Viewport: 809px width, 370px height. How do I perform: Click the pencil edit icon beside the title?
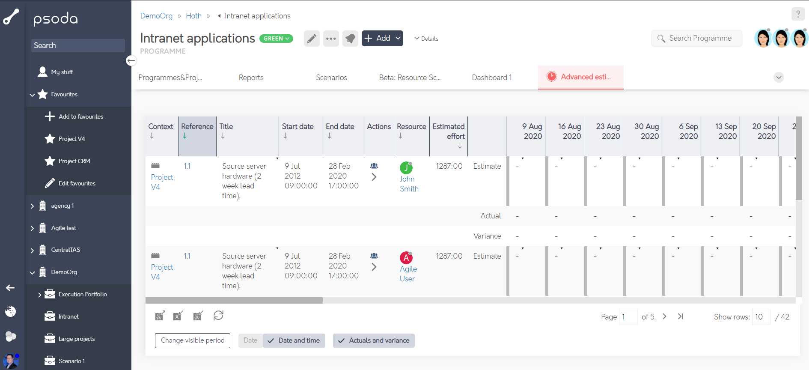[x=312, y=39]
